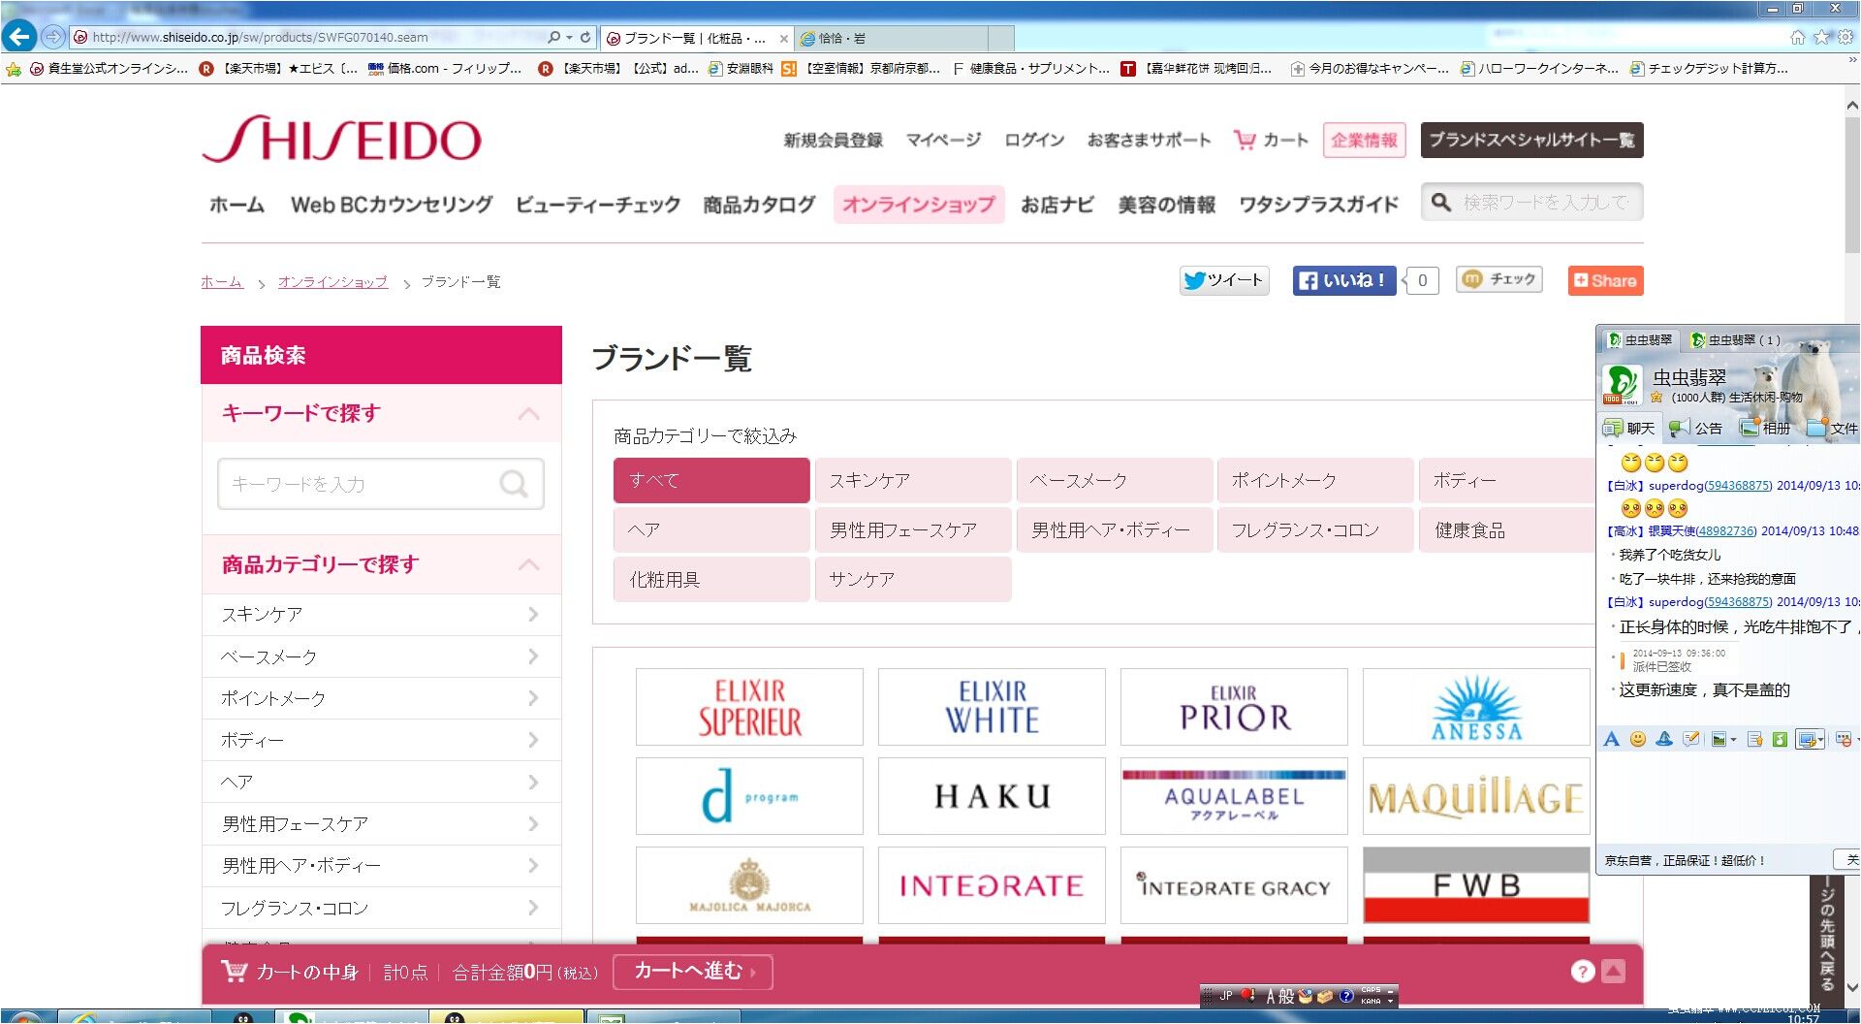Open the screenshot tool in the chat toolbar

coord(1810,739)
